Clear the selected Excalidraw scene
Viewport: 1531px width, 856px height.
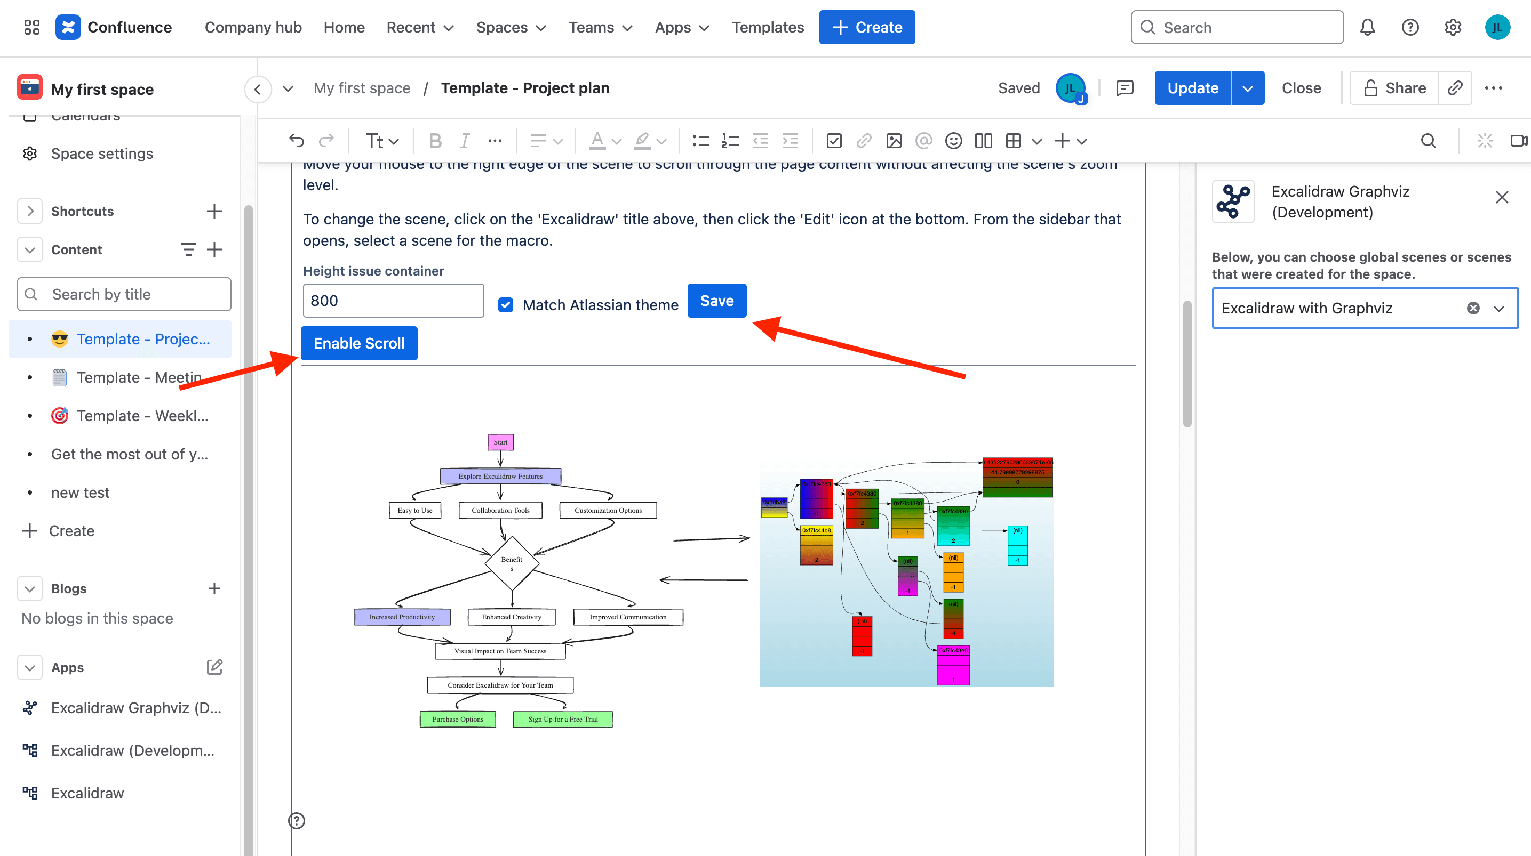(x=1473, y=308)
